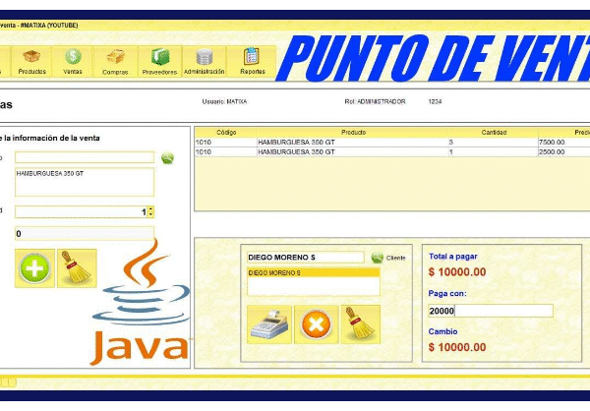This screenshot has height=411, width=590.
Task: Go to the Compras section
Action: tap(115, 61)
